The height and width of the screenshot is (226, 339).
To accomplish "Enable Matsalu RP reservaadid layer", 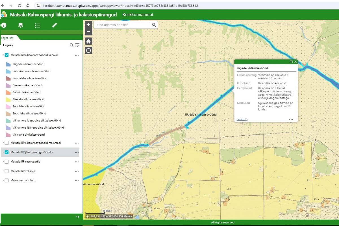I will (7, 162).
